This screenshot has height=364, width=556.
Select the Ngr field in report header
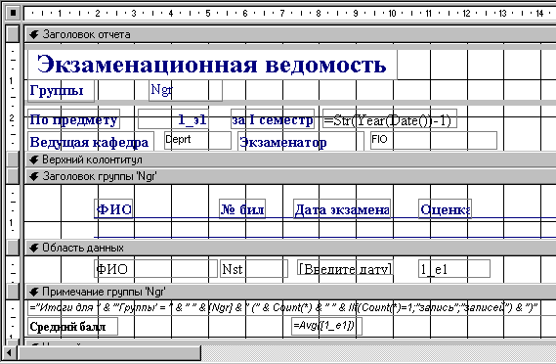[x=186, y=91]
